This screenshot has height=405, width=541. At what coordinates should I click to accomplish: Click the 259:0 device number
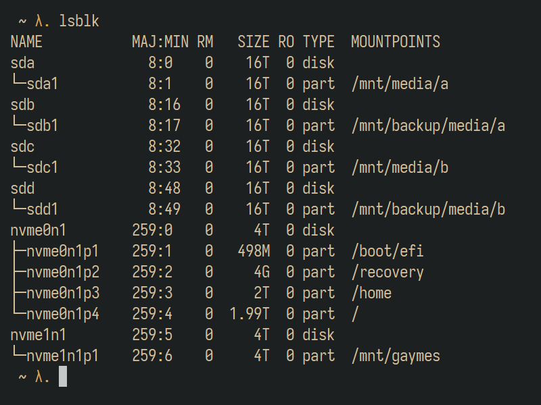click(152, 230)
